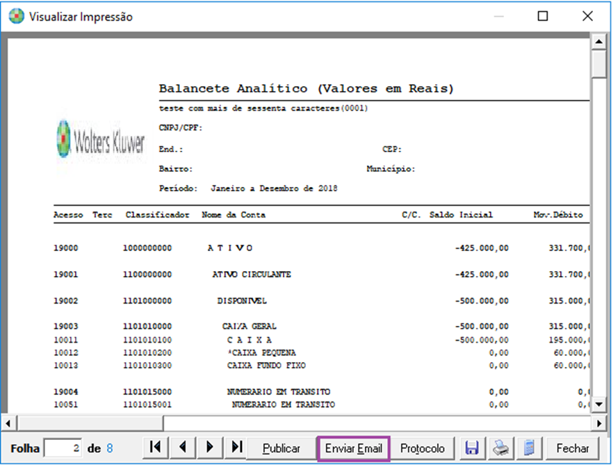
Task: Click the printer icon
Action: coord(500,448)
